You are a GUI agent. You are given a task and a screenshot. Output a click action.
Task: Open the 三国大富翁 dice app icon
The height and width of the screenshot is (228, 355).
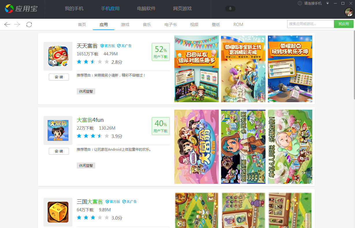(x=58, y=212)
